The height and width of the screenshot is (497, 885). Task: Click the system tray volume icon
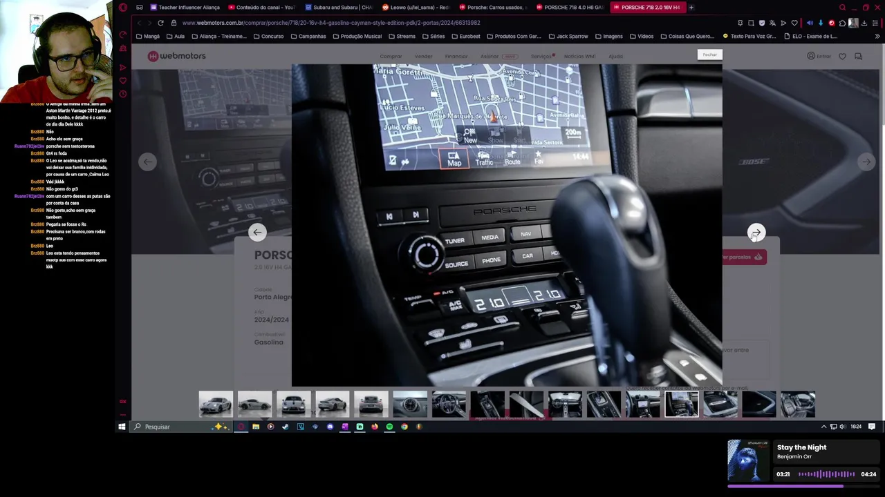(842, 427)
